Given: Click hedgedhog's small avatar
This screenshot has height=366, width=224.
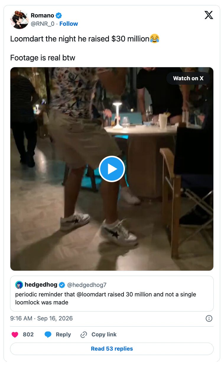Looking at the screenshot, I should (x=19, y=285).
